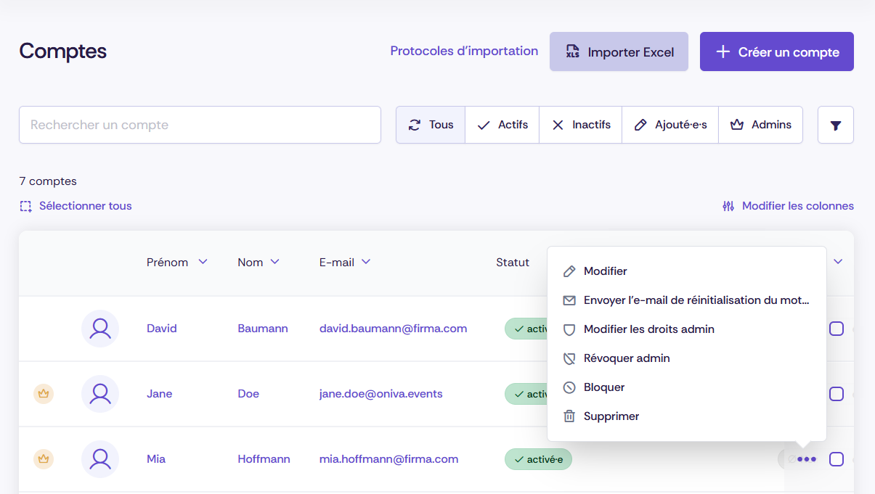Tick the checkbox in Jane Doe's row
The height and width of the screenshot is (494, 875).
pyautogui.click(x=837, y=394)
